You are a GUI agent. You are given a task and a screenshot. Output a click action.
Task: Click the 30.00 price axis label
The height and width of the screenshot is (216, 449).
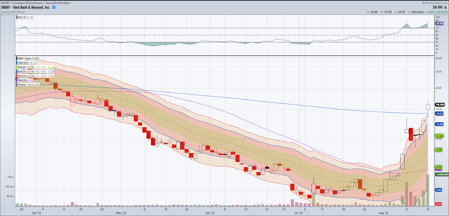point(438,58)
